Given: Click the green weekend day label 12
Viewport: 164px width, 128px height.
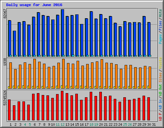Looking at the screenshot, I should point(62,124).
